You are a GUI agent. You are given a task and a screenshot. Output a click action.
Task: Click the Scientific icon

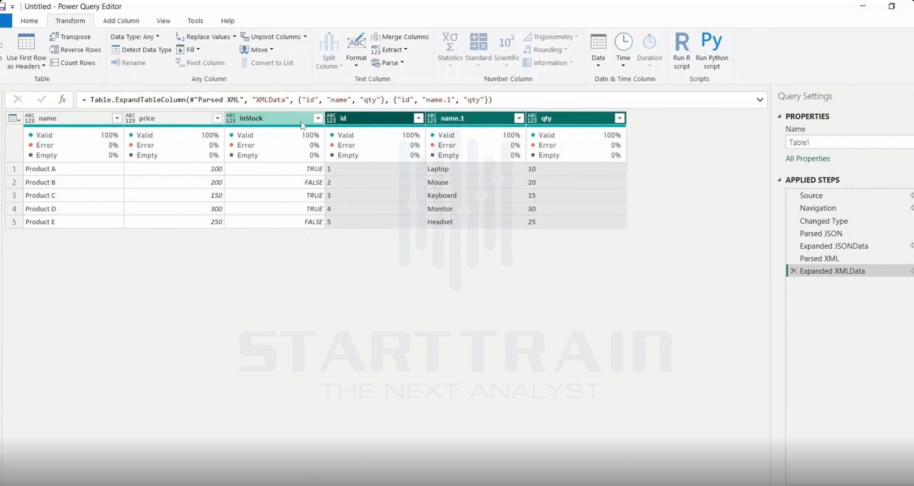(x=506, y=41)
